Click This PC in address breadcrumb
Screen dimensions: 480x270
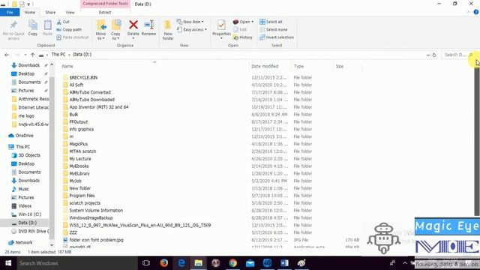pos(58,55)
